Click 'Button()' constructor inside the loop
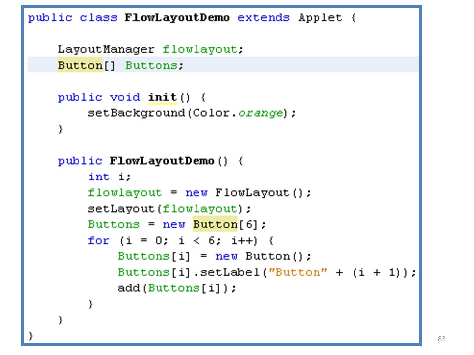474x355 pixels. [274, 256]
